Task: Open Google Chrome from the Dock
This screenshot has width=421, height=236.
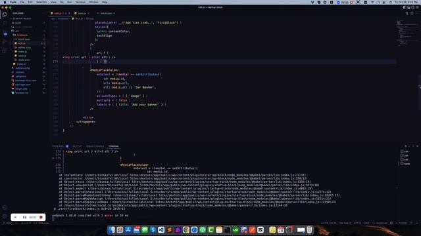Action: pos(186,230)
